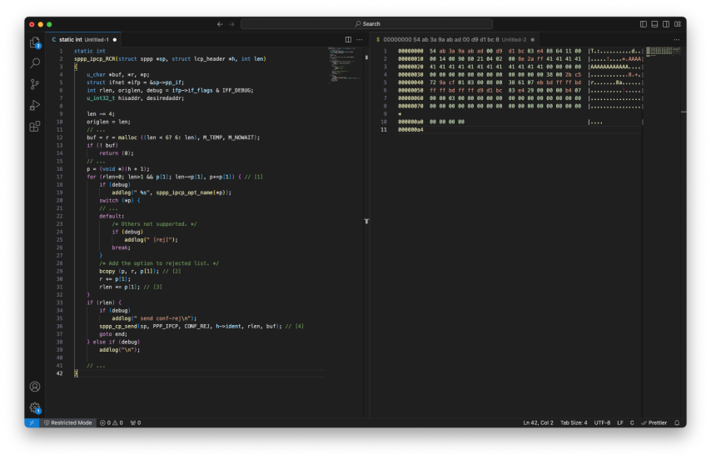Image resolution: width=711 pixels, height=460 pixels.
Task: Click 'goto end;' on line 37
Action: point(113,334)
